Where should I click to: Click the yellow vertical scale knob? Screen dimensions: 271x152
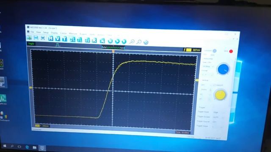pyautogui.click(x=220, y=95)
